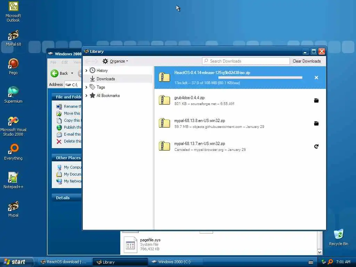Screen dimensions: 356x267
Task: Expand the History tree node
Action: (86, 71)
